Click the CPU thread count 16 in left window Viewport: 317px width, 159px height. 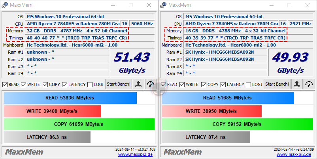click(x=125, y=24)
